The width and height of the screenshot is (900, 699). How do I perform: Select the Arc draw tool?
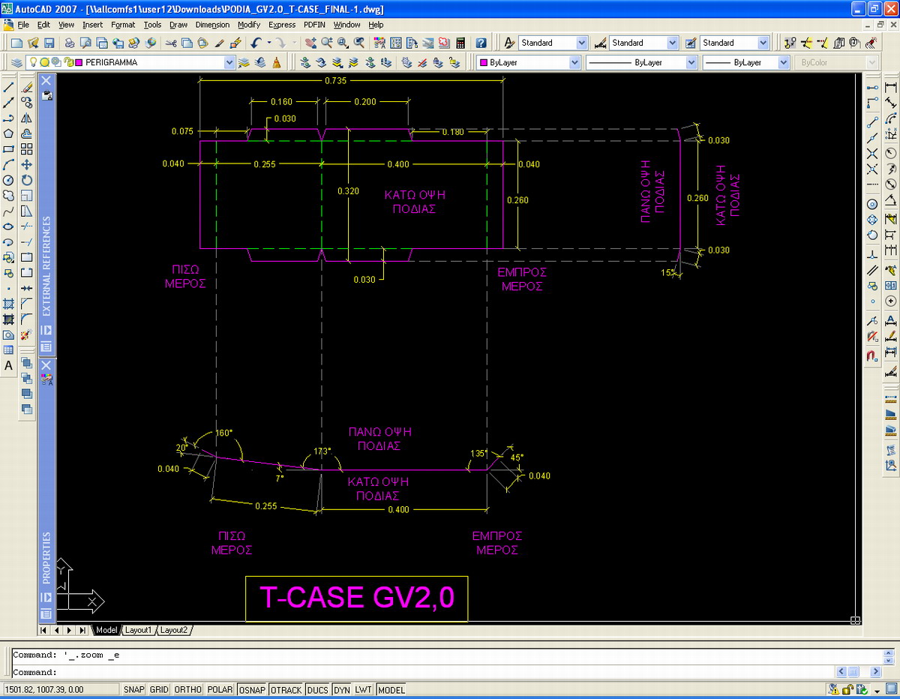(x=8, y=164)
